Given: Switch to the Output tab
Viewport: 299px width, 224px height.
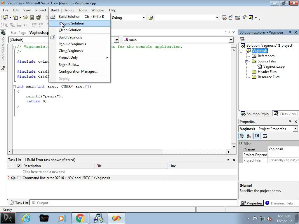Looking at the screenshot, I should [40, 203].
